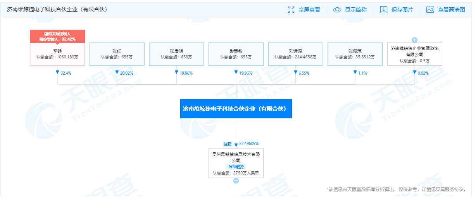Click the first 19.96% under 张启明
476x198 pixels.
186,73
